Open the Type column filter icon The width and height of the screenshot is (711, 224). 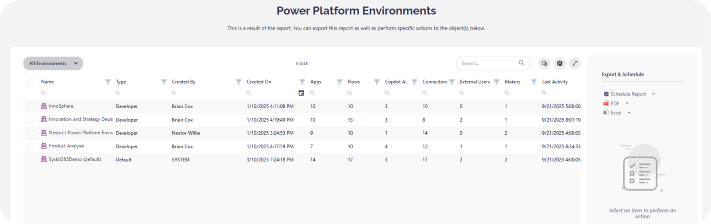pyautogui.click(x=163, y=82)
